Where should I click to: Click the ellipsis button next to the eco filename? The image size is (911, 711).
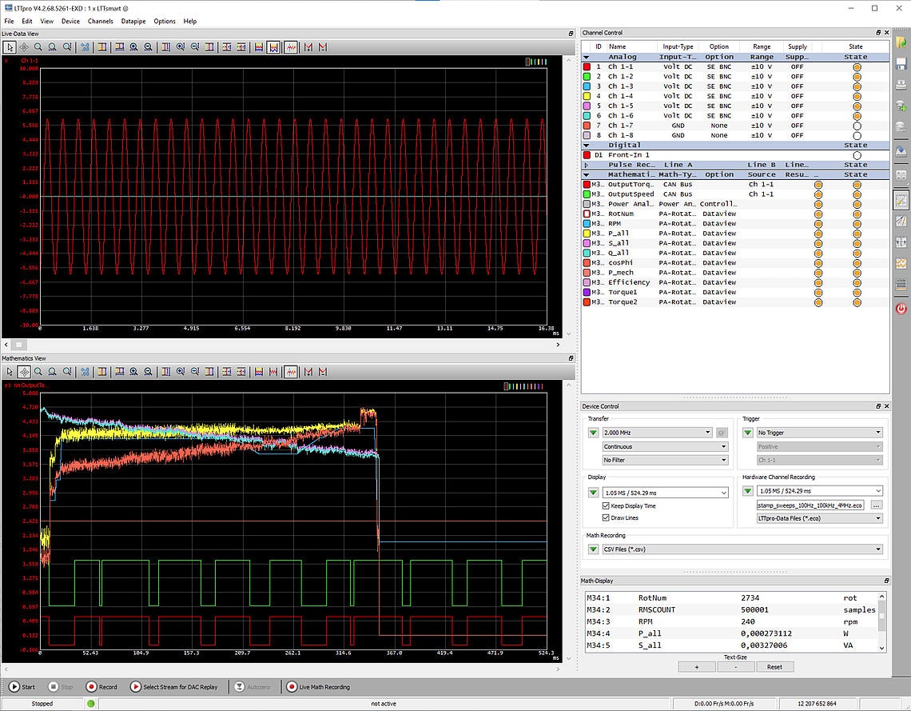(x=877, y=505)
